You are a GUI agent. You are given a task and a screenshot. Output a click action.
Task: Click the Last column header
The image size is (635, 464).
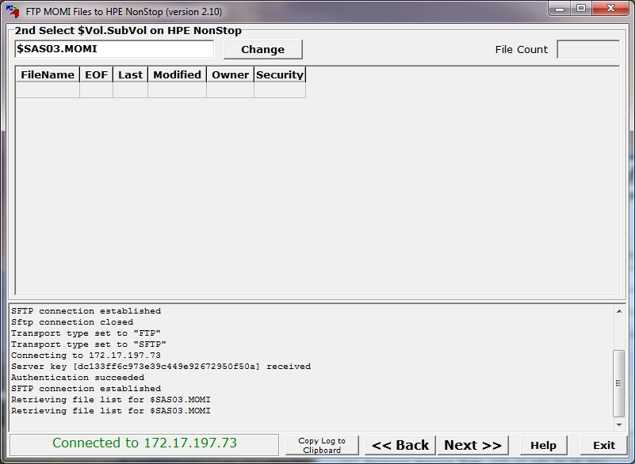130,74
